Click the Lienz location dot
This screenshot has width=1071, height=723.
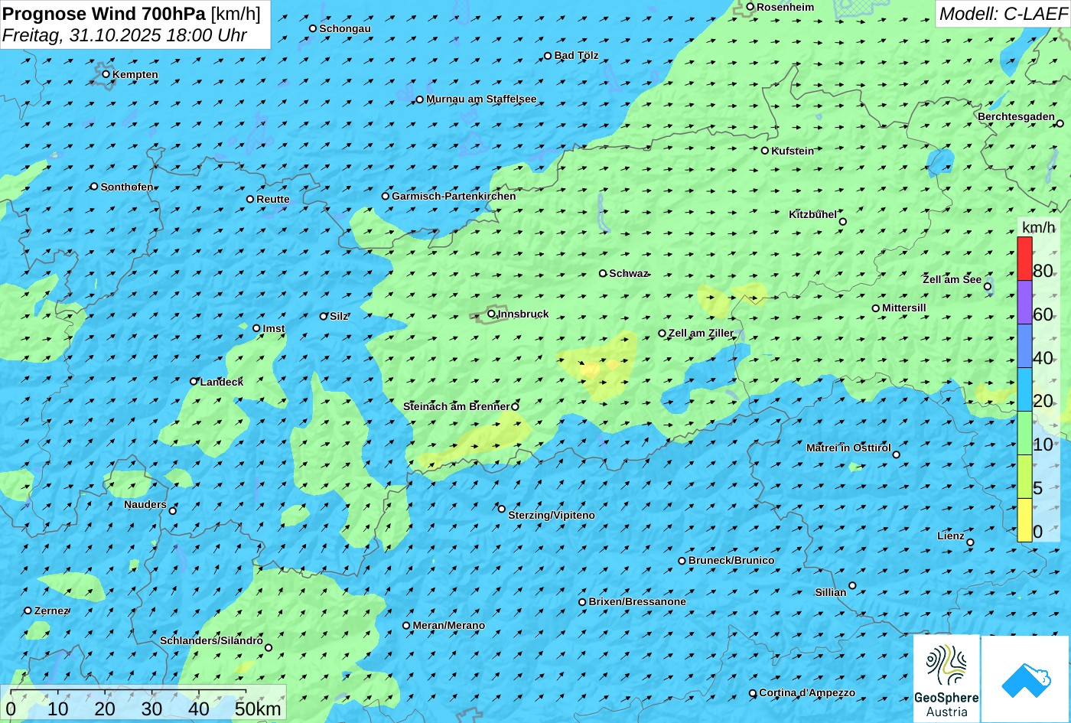point(970,542)
